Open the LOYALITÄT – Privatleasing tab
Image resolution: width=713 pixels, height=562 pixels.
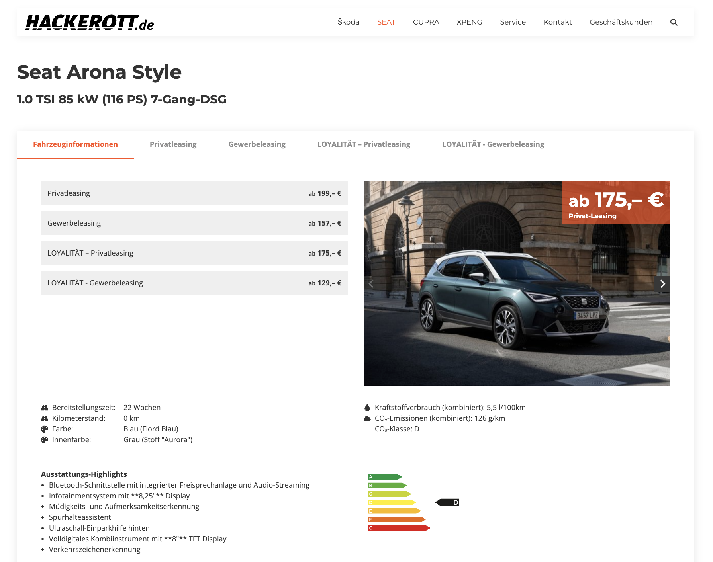point(364,144)
